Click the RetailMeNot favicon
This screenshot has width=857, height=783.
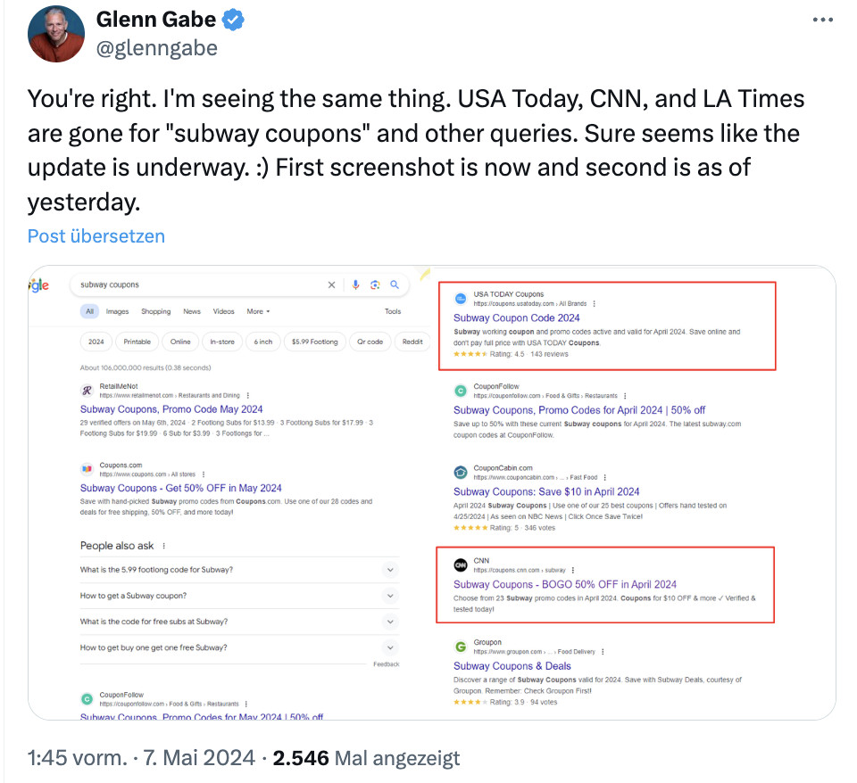pos(87,391)
